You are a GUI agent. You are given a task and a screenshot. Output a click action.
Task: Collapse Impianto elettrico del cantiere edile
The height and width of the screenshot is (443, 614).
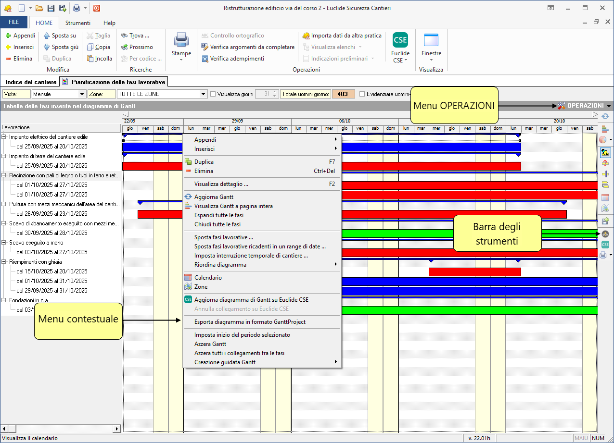pyautogui.click(x=4, y=137)
